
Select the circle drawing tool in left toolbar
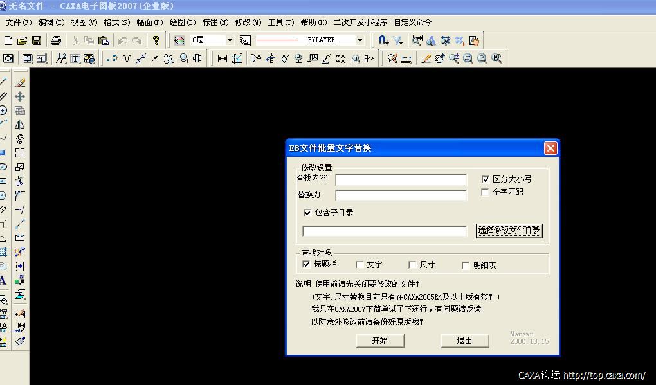pos(3,111)
